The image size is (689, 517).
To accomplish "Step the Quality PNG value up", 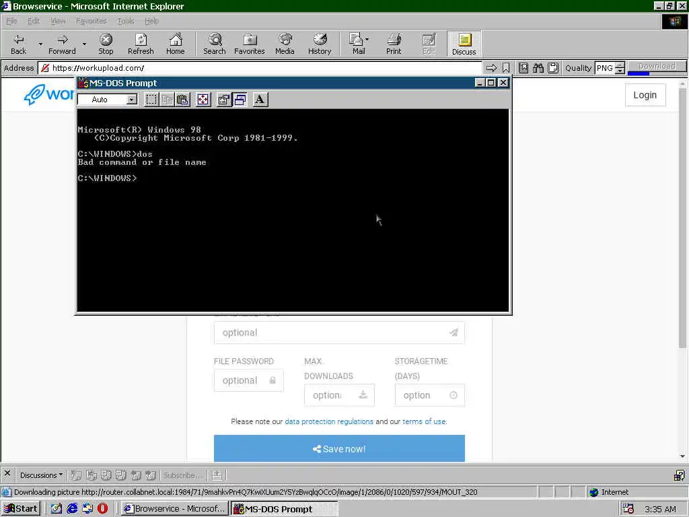I will (x=620, y=65).
